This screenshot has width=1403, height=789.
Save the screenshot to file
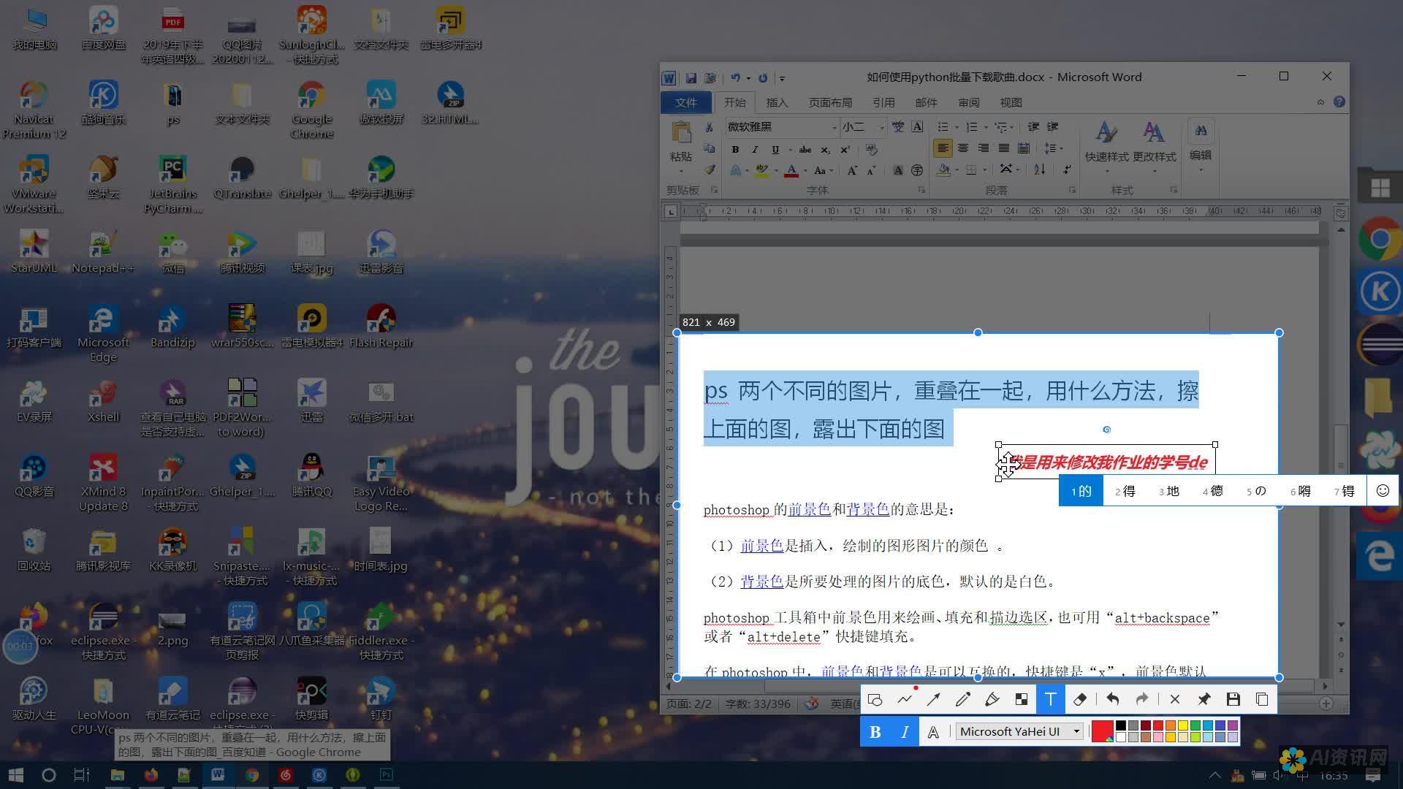tap(1233, 700)
